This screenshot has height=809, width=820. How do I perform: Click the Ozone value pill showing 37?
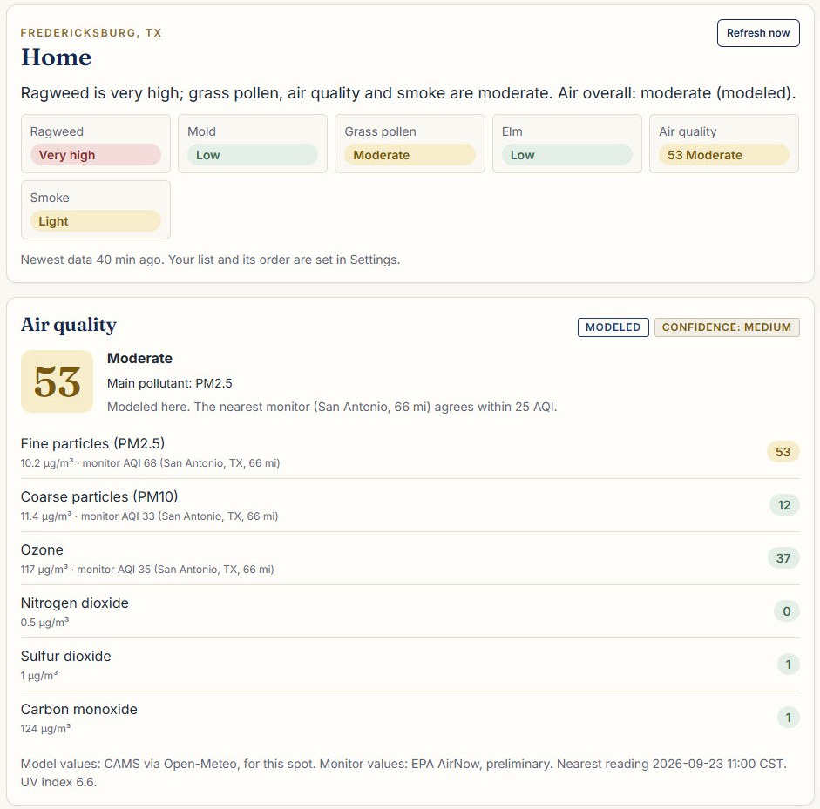point(783,558)
